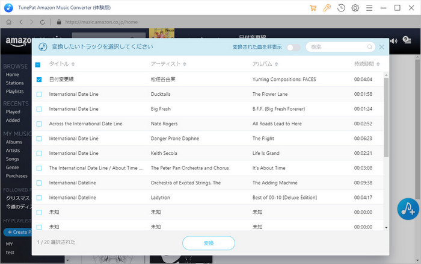Select 'Nate Rogers' artist cell

tap(164, 124)
